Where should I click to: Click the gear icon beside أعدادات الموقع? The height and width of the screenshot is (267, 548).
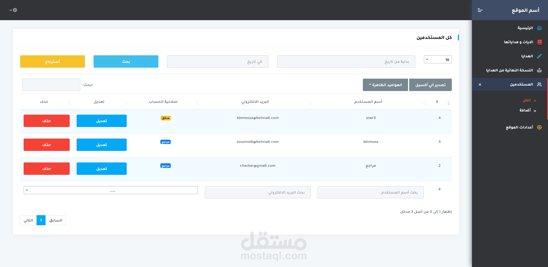pos(539,127)
